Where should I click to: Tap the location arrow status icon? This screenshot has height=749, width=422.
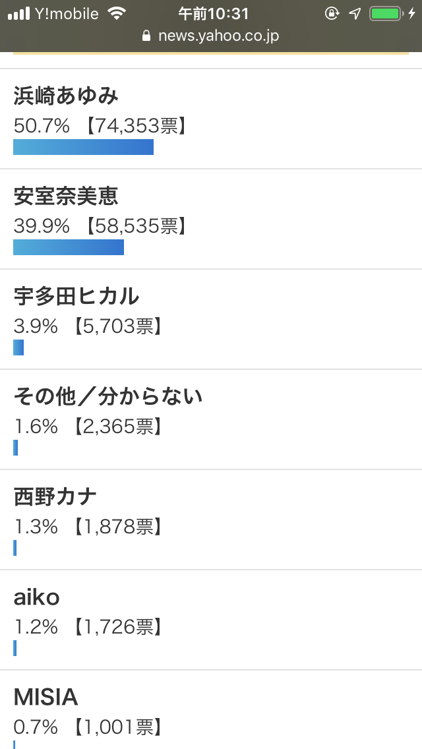[x=355, y=13]
